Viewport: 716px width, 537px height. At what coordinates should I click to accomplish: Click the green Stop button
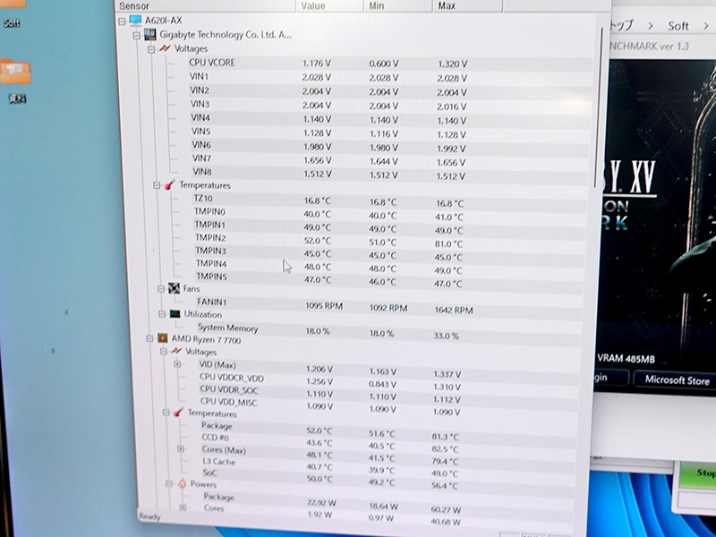[697, 474]
